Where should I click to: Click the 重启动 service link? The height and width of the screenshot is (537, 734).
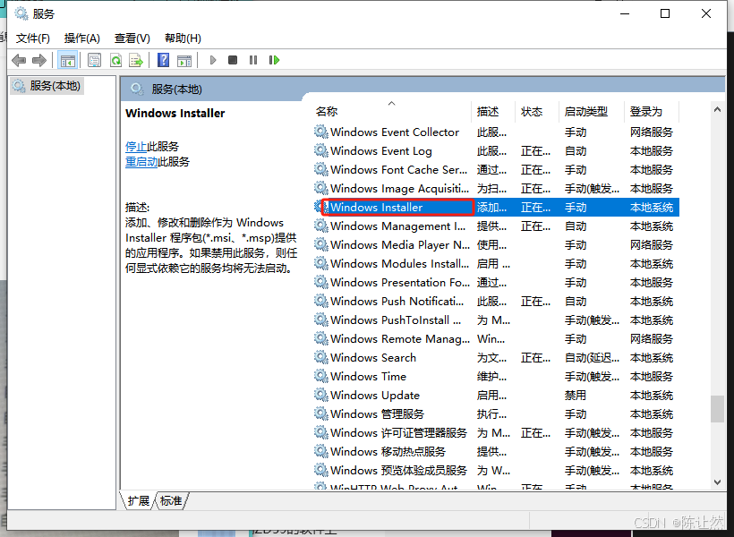(x=141, y=162)
